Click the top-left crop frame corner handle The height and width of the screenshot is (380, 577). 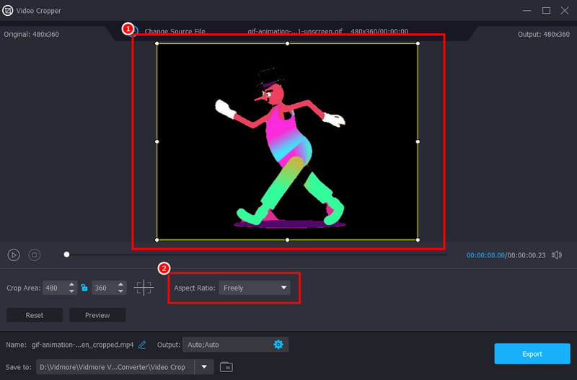[157, 44]
